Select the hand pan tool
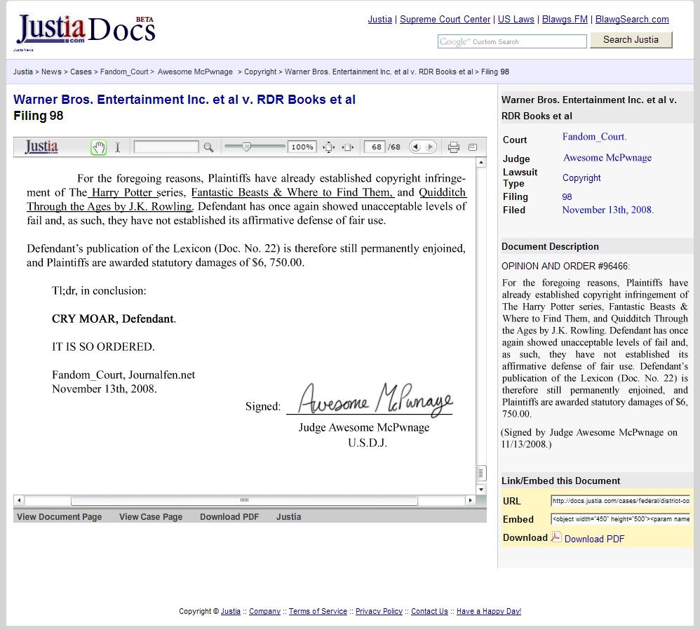This screenshot has height=630, width=700. 99,147
